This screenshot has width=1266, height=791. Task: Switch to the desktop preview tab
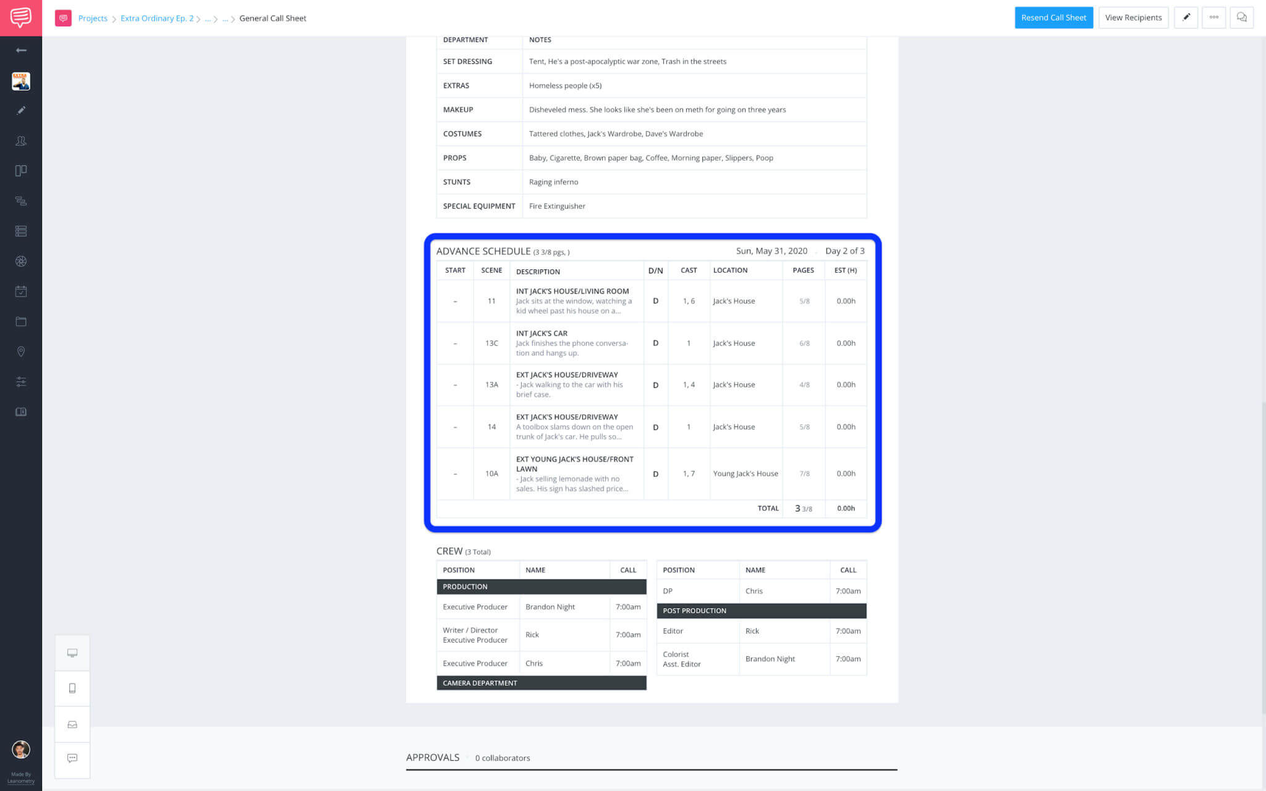[x=72, y=652]
